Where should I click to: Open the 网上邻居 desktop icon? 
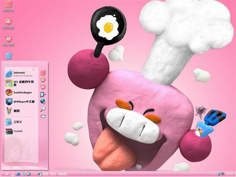8,39
